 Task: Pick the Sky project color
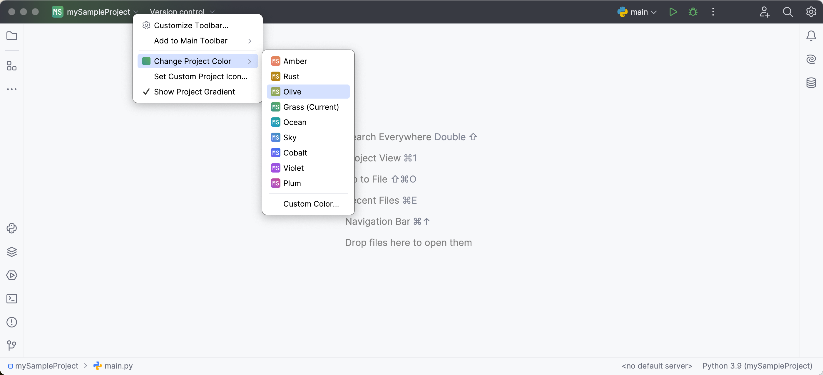point(308,137)
